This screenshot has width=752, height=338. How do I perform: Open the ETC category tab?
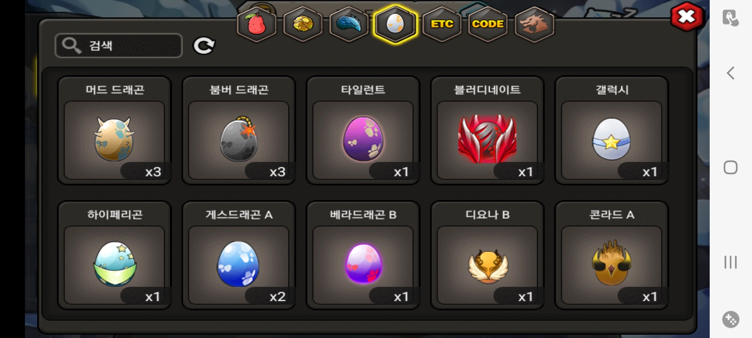point(442,23)
